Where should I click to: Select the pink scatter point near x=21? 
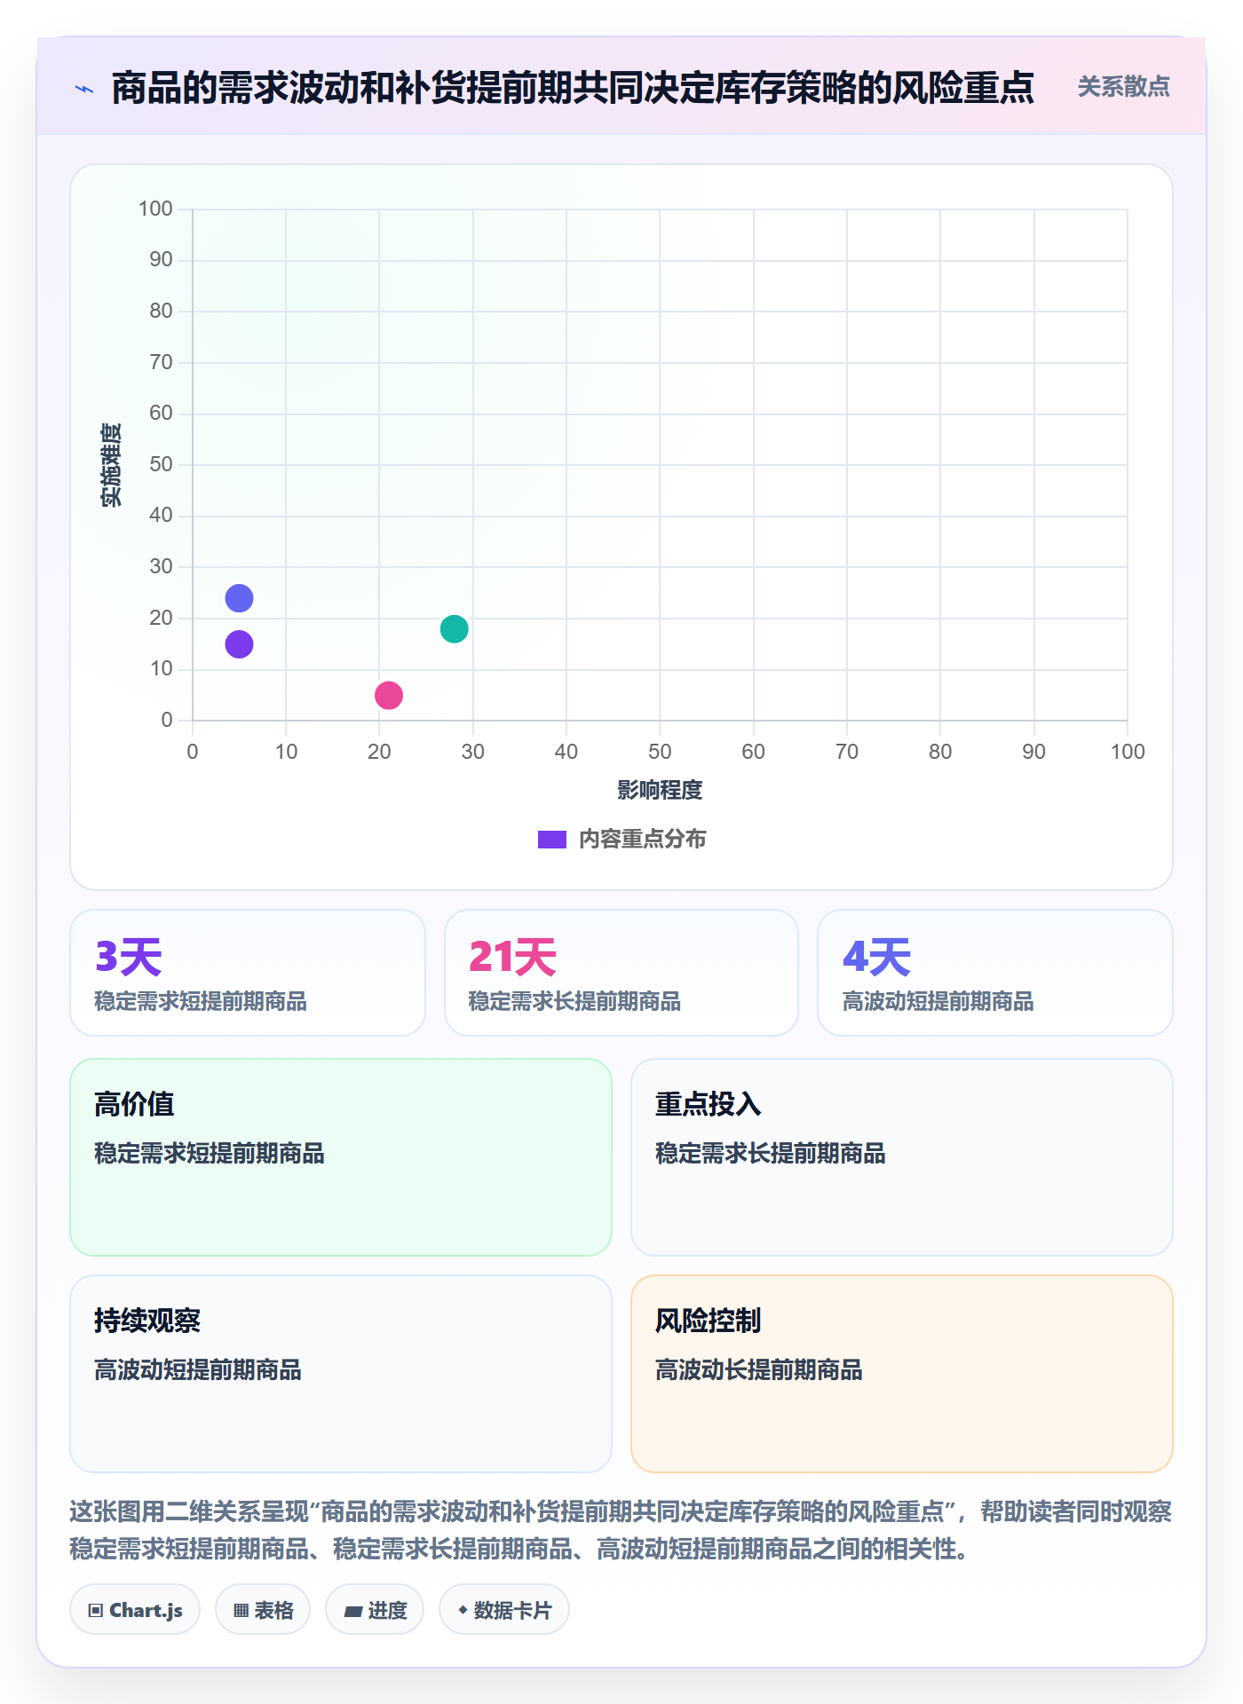[x=389, y=695]
